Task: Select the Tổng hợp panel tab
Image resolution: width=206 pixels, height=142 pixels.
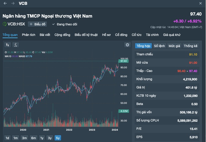Action: tap(143, 46)
